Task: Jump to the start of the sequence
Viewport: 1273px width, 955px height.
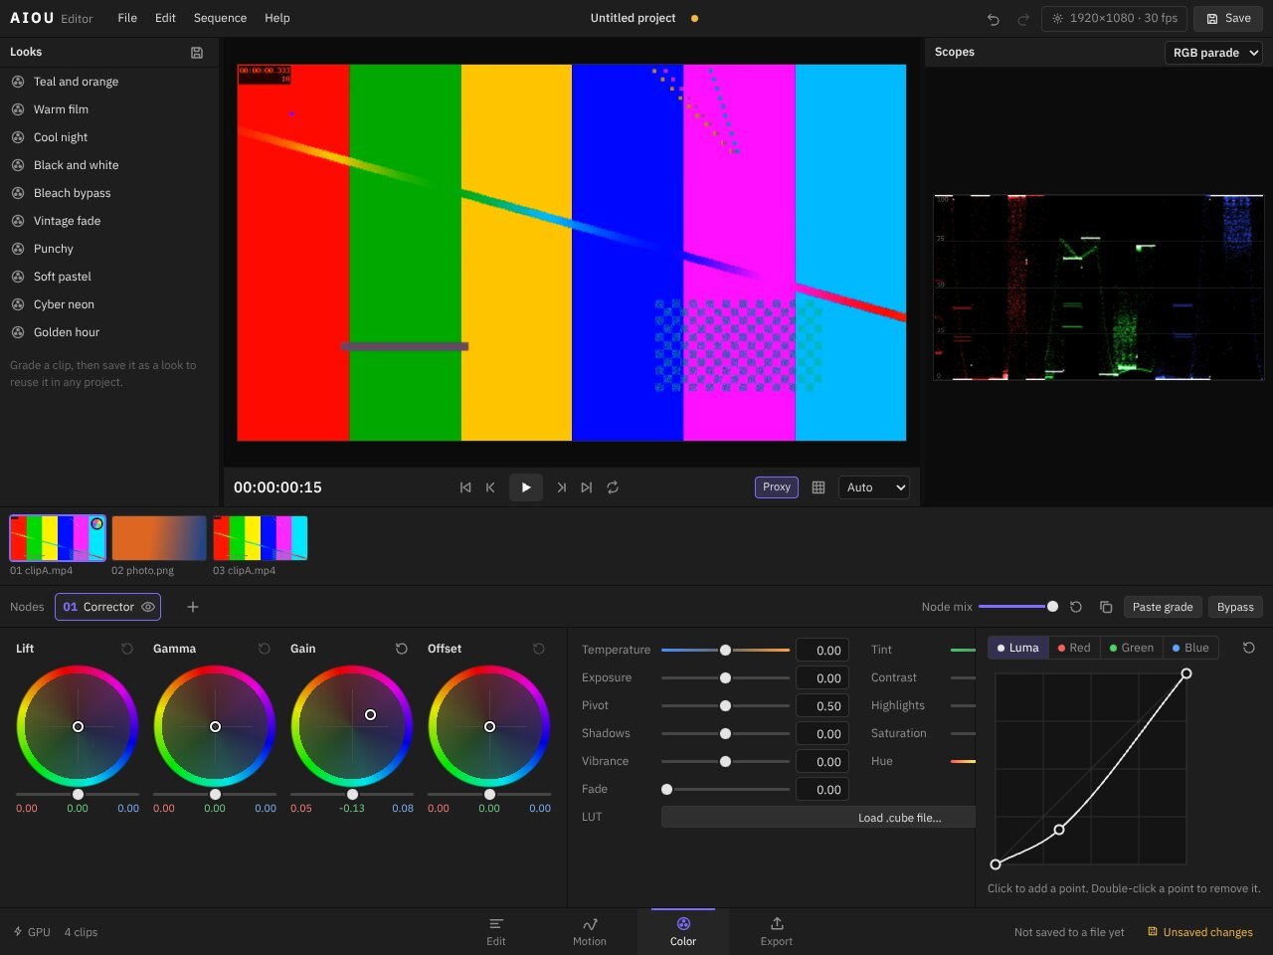Action: point(465,487)
